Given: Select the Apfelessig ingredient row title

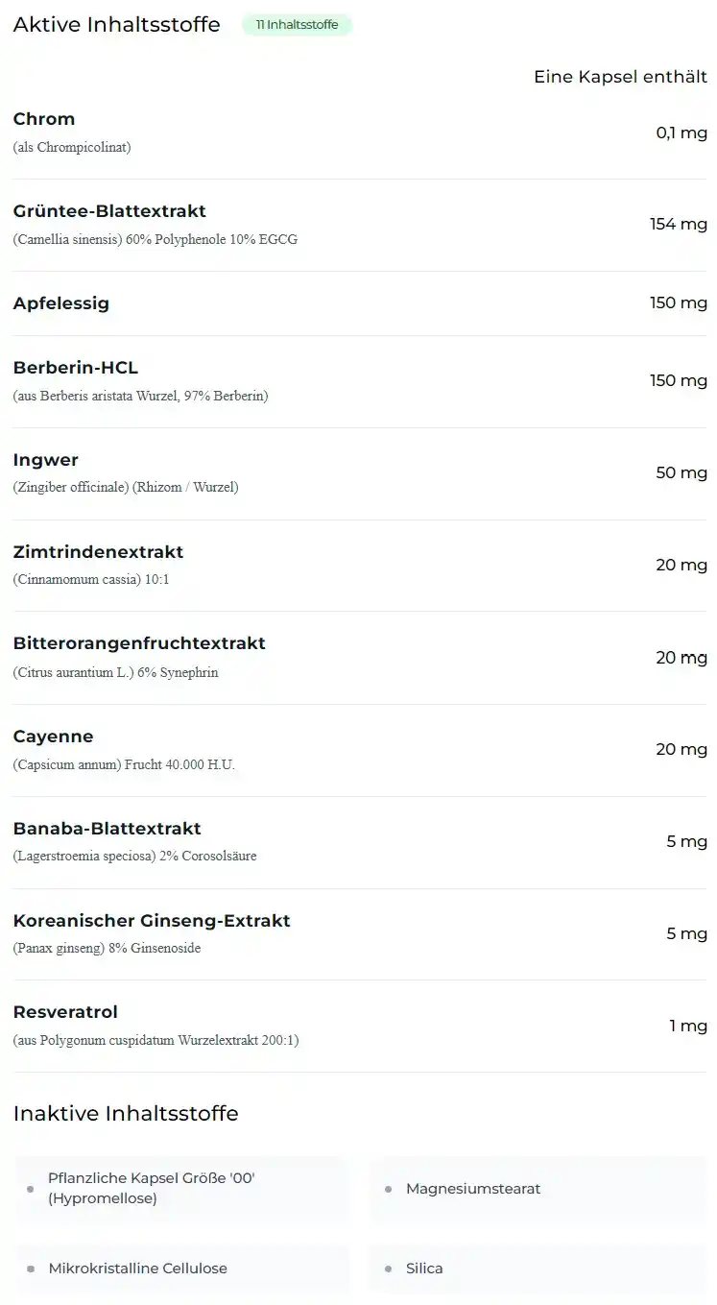Looking at the screenshot, I should (x=61, y=303).
